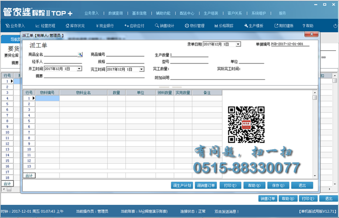The width and height of the screenshot is (339, 218).
Task: Open 现金银行 toolbar item
Action: tap(105, 26)
